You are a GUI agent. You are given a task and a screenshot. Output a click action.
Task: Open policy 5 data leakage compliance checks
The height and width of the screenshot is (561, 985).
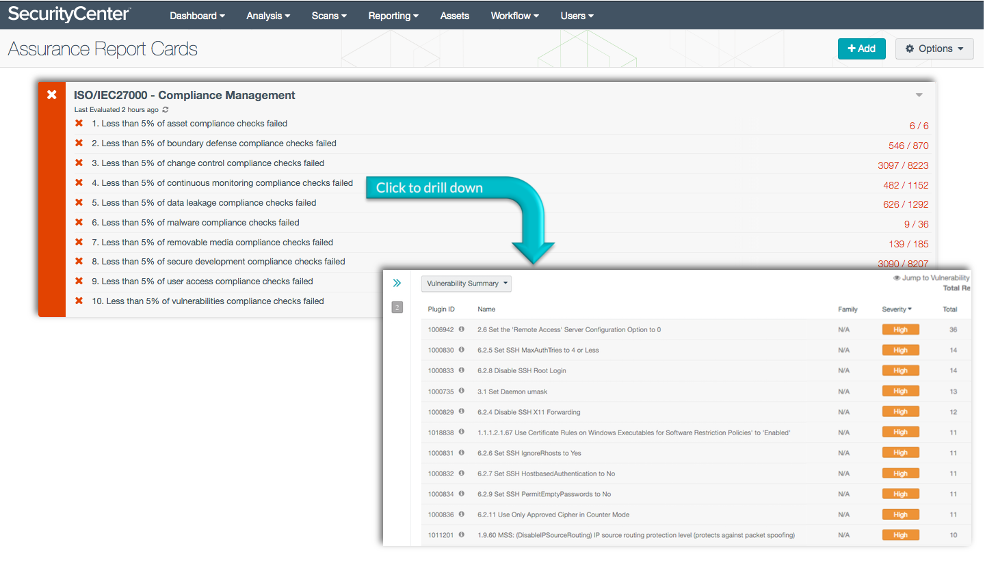[x=204, y=203]
